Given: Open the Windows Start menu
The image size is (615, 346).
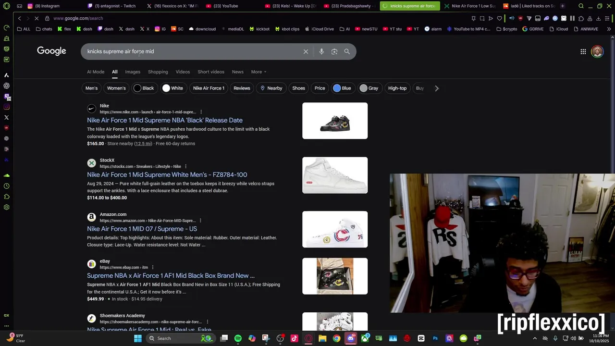Looking at the screenshot, I should [138, 338].
